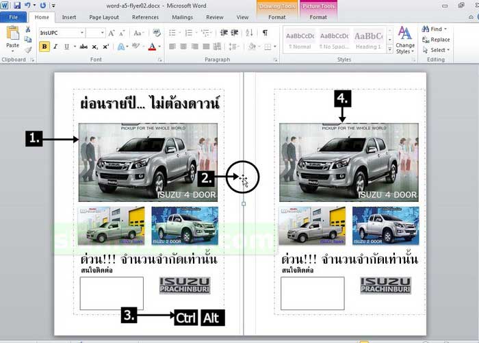Viewport: 479px width, 343px height.
Task: Toggle Underline formatting
Action: [x=66, y=47]
